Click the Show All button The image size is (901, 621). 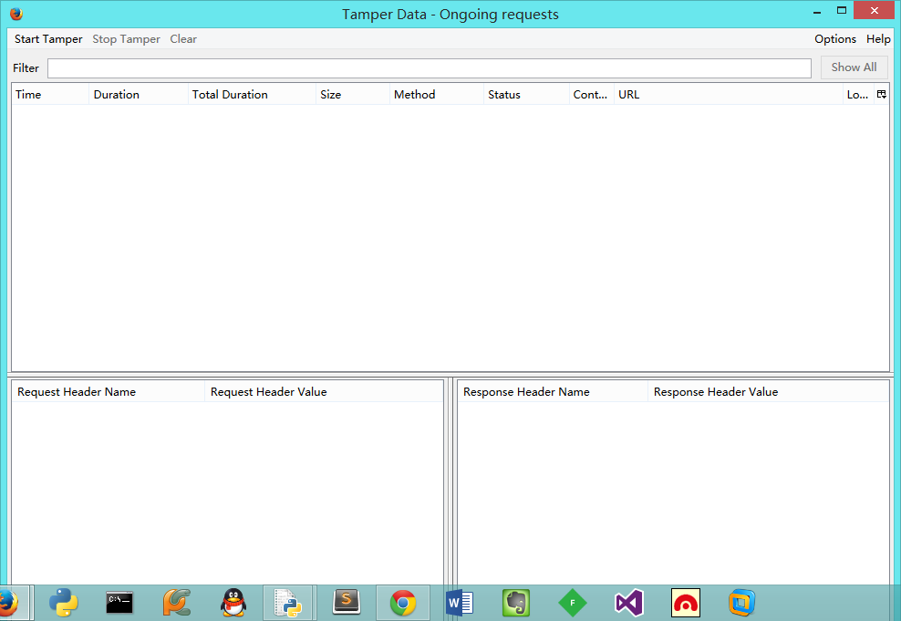(x=854, y=67)
